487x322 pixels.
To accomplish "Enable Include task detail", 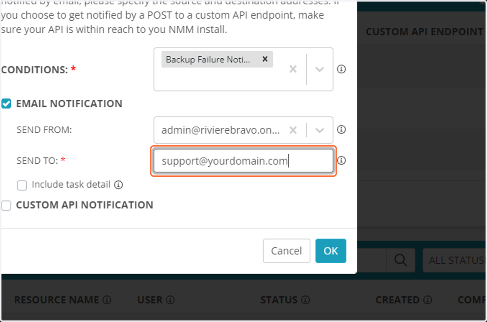I will coord(22,185).
